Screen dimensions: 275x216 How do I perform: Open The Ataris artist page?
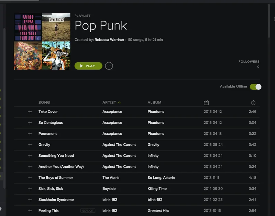(111, 178)
